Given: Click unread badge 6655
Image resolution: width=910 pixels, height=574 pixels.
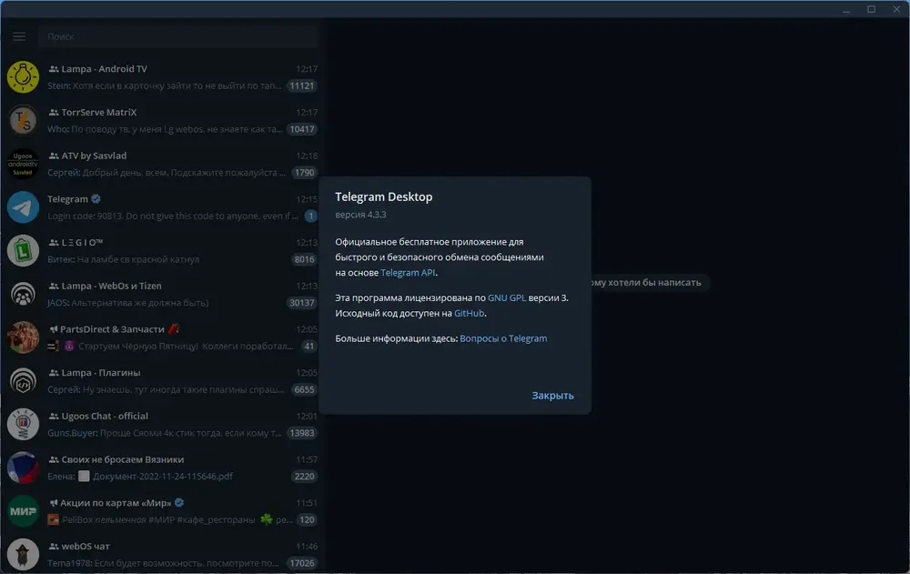Looking at the screenshot, I should (x=304, y=389).
